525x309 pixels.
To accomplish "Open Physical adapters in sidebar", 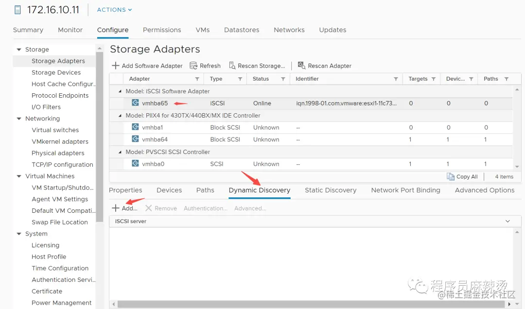I will 58,153.
